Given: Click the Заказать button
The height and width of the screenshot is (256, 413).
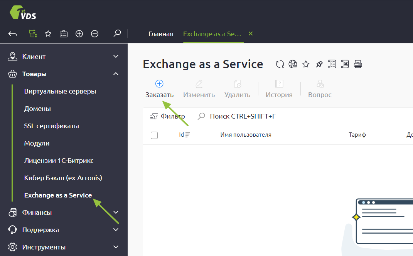Looking at the screenshot, I should pyautogui.click(x=159, y=89).
